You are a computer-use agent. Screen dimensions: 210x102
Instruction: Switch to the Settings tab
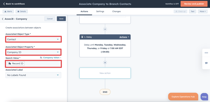100,11
